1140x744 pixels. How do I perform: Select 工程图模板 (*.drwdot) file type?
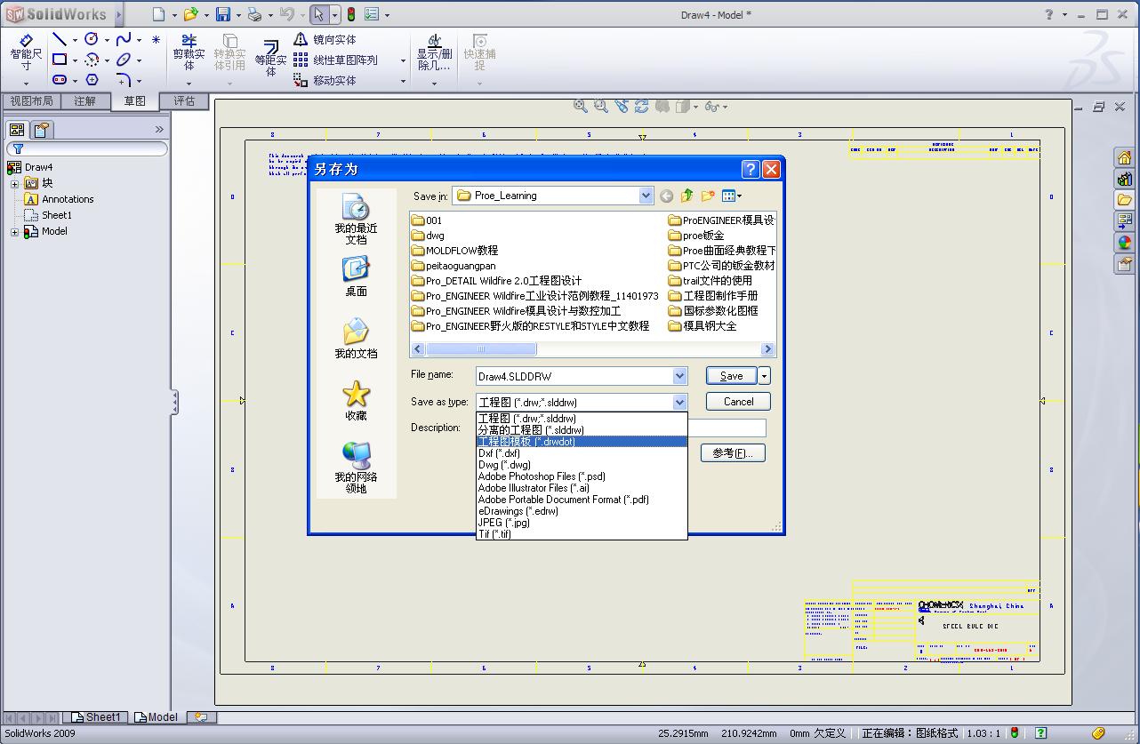tap(582, 442)
